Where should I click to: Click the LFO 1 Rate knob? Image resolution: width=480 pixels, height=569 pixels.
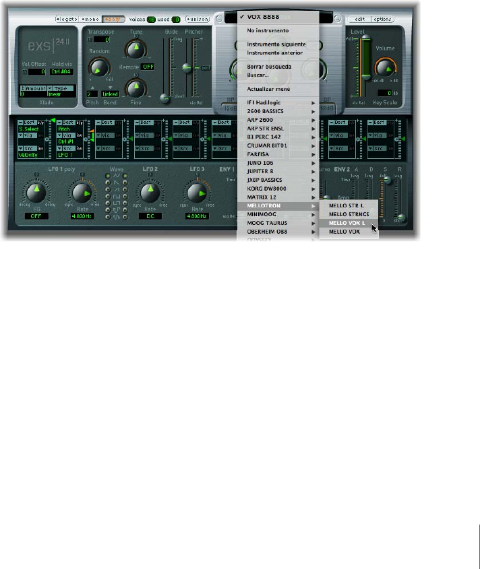[82, 193]
